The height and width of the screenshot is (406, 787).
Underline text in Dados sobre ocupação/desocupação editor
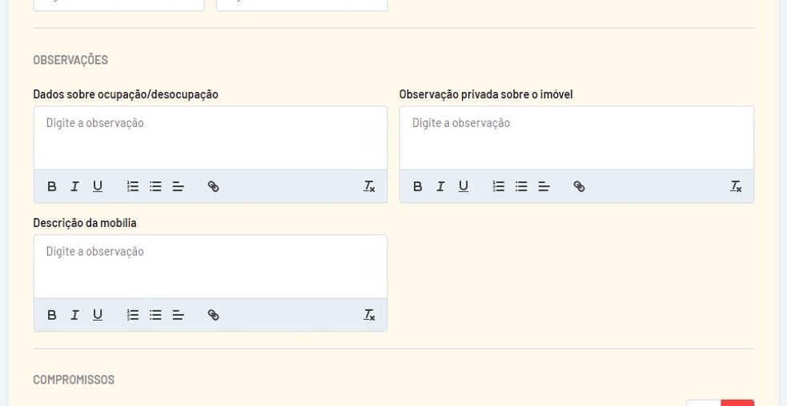(98, 186)
